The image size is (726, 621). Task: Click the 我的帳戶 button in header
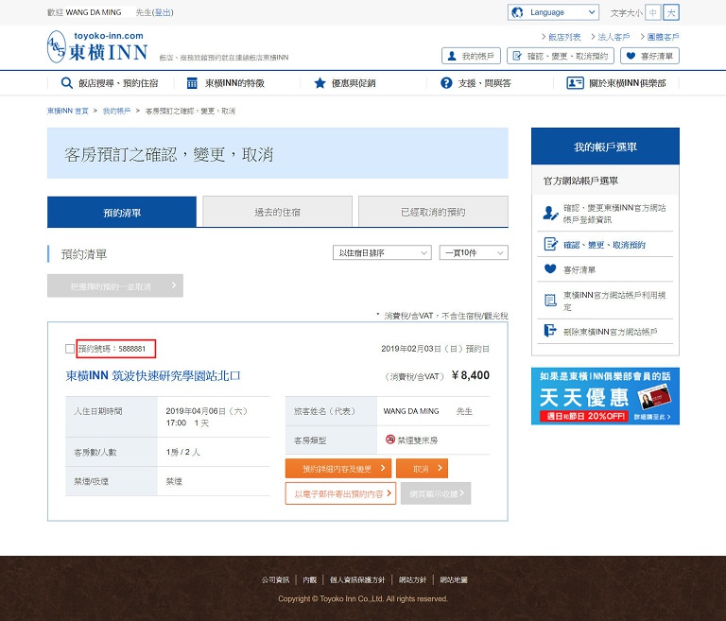(471, 56)
